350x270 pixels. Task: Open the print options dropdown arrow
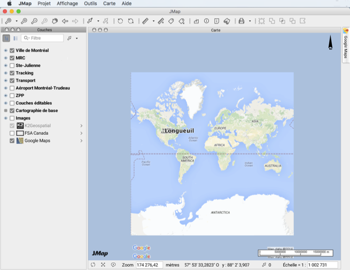[x=250, y=21]
